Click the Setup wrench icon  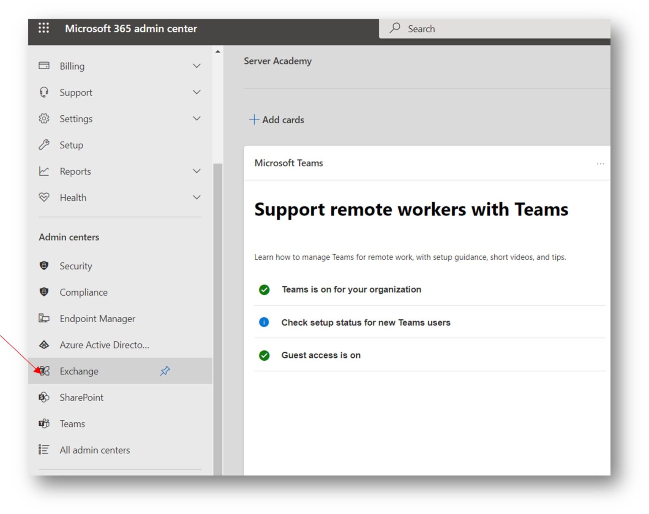coord(44,145)
